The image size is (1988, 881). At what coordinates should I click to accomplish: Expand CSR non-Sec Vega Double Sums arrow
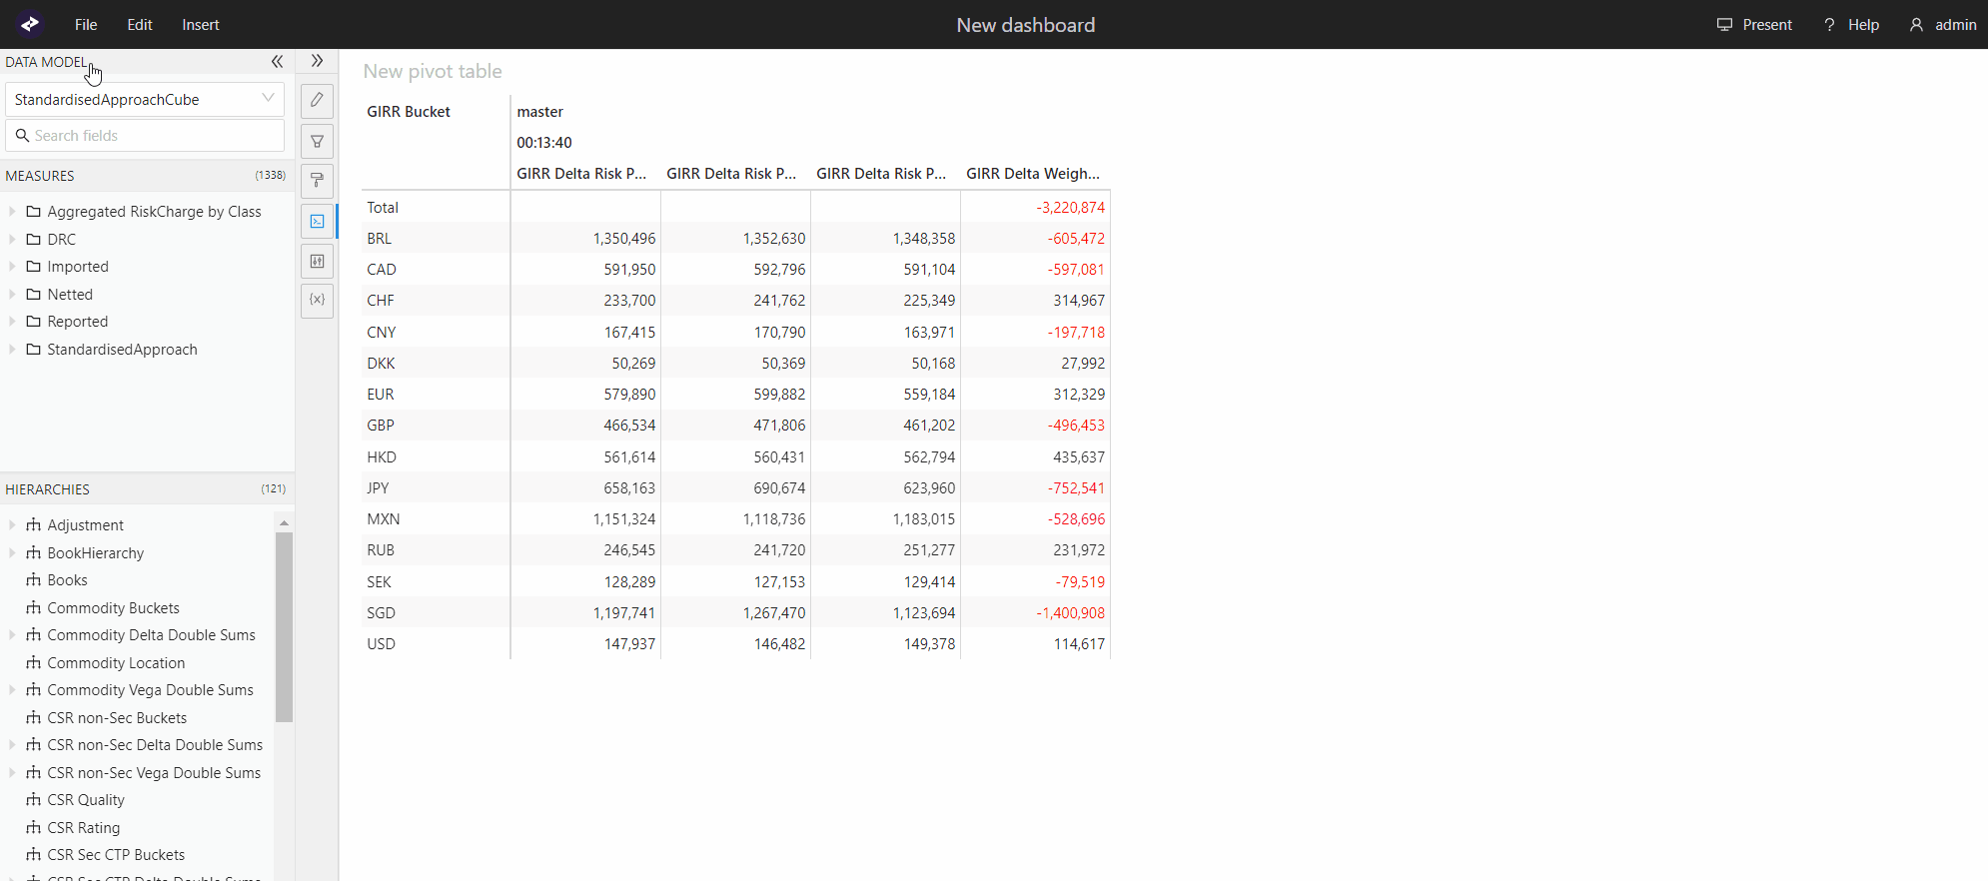(x=12, y=773)
